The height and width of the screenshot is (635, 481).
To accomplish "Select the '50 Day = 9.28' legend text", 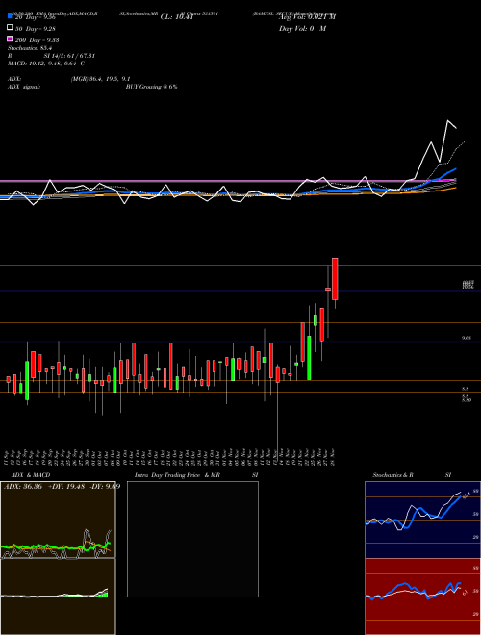I will [x=36, y=29].
